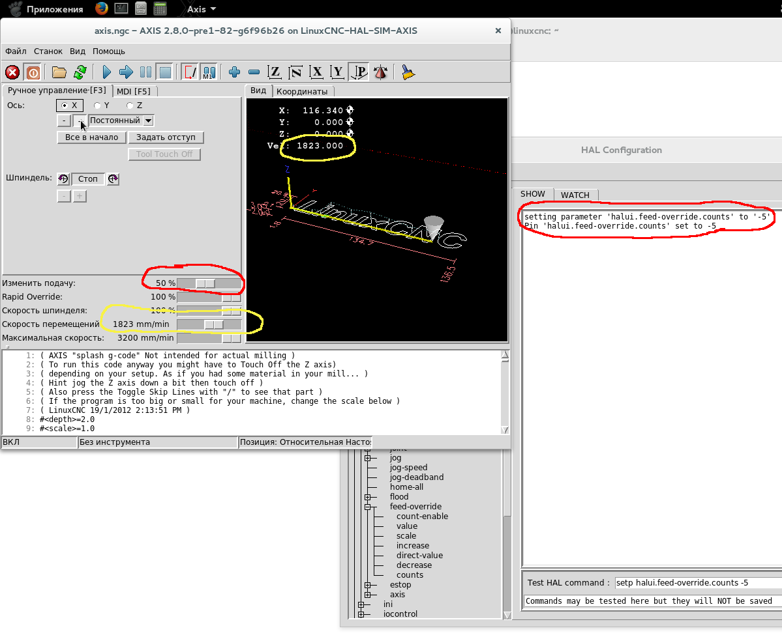Switch to Координаты tab

point(302,92)
